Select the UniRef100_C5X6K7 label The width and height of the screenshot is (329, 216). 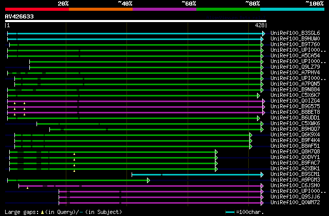(x=295, y=95)
